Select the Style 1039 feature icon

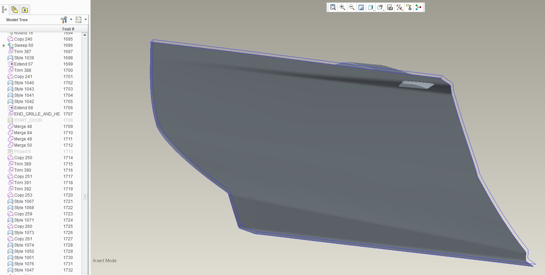coord(10,58)
